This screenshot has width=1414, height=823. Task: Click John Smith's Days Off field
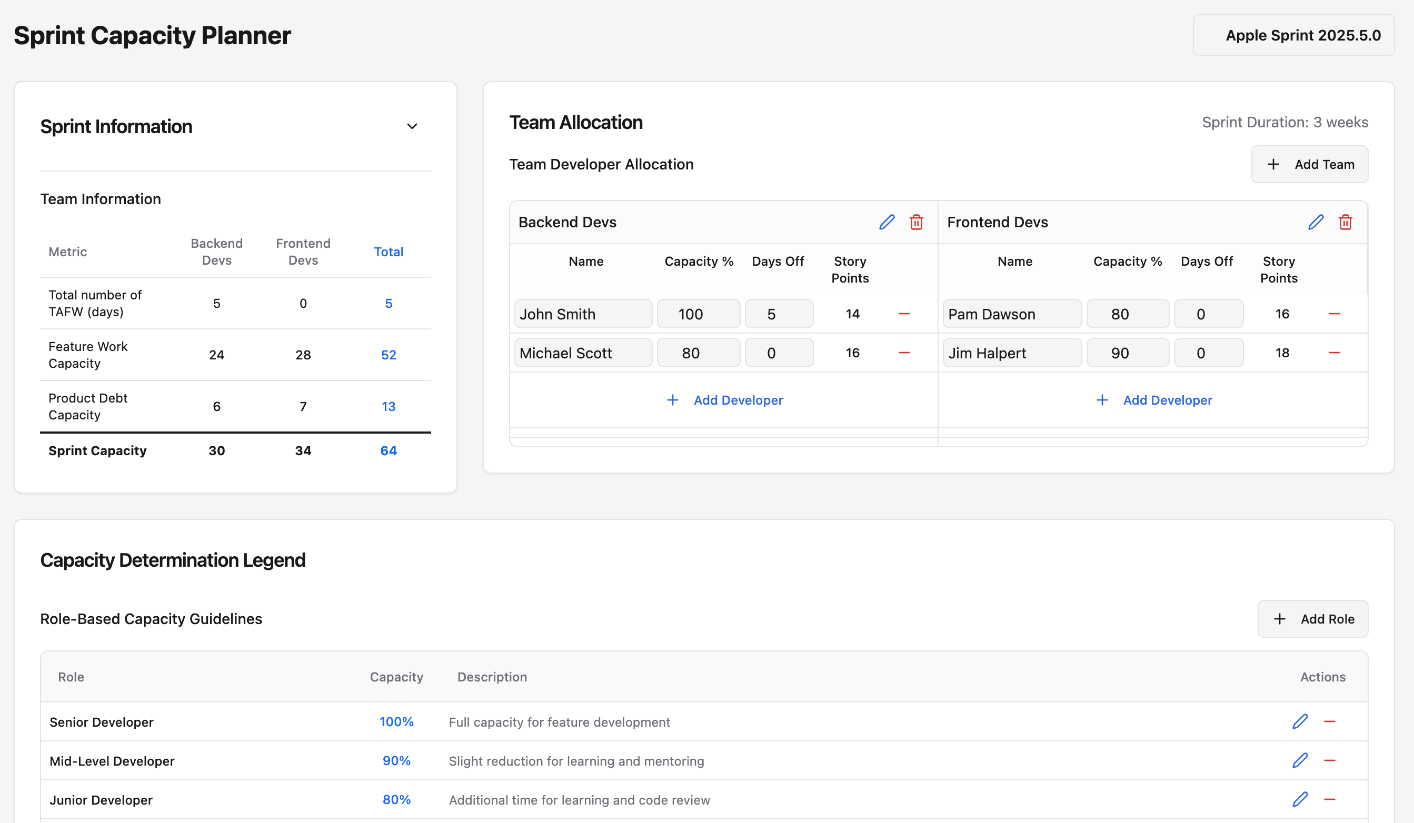pos(779,314)
